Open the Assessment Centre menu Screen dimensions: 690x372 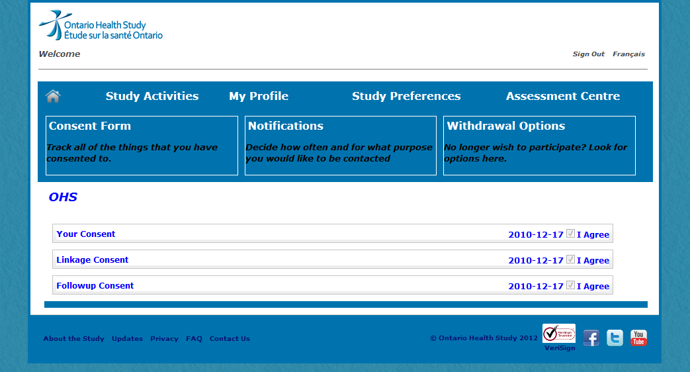point(563,96)
